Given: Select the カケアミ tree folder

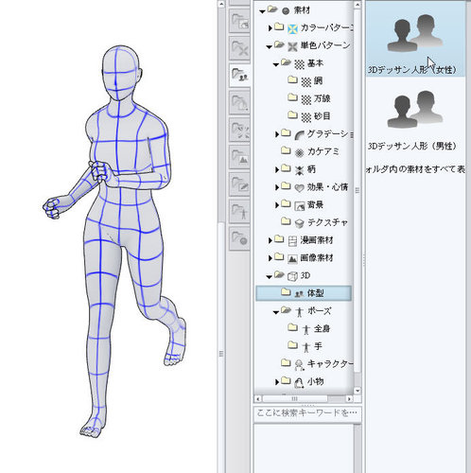Looking at the screenshot, I should [310, 151].
